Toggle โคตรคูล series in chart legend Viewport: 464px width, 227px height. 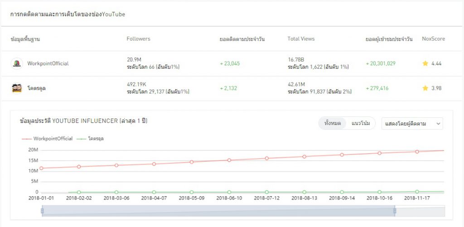tap(90, 139)
